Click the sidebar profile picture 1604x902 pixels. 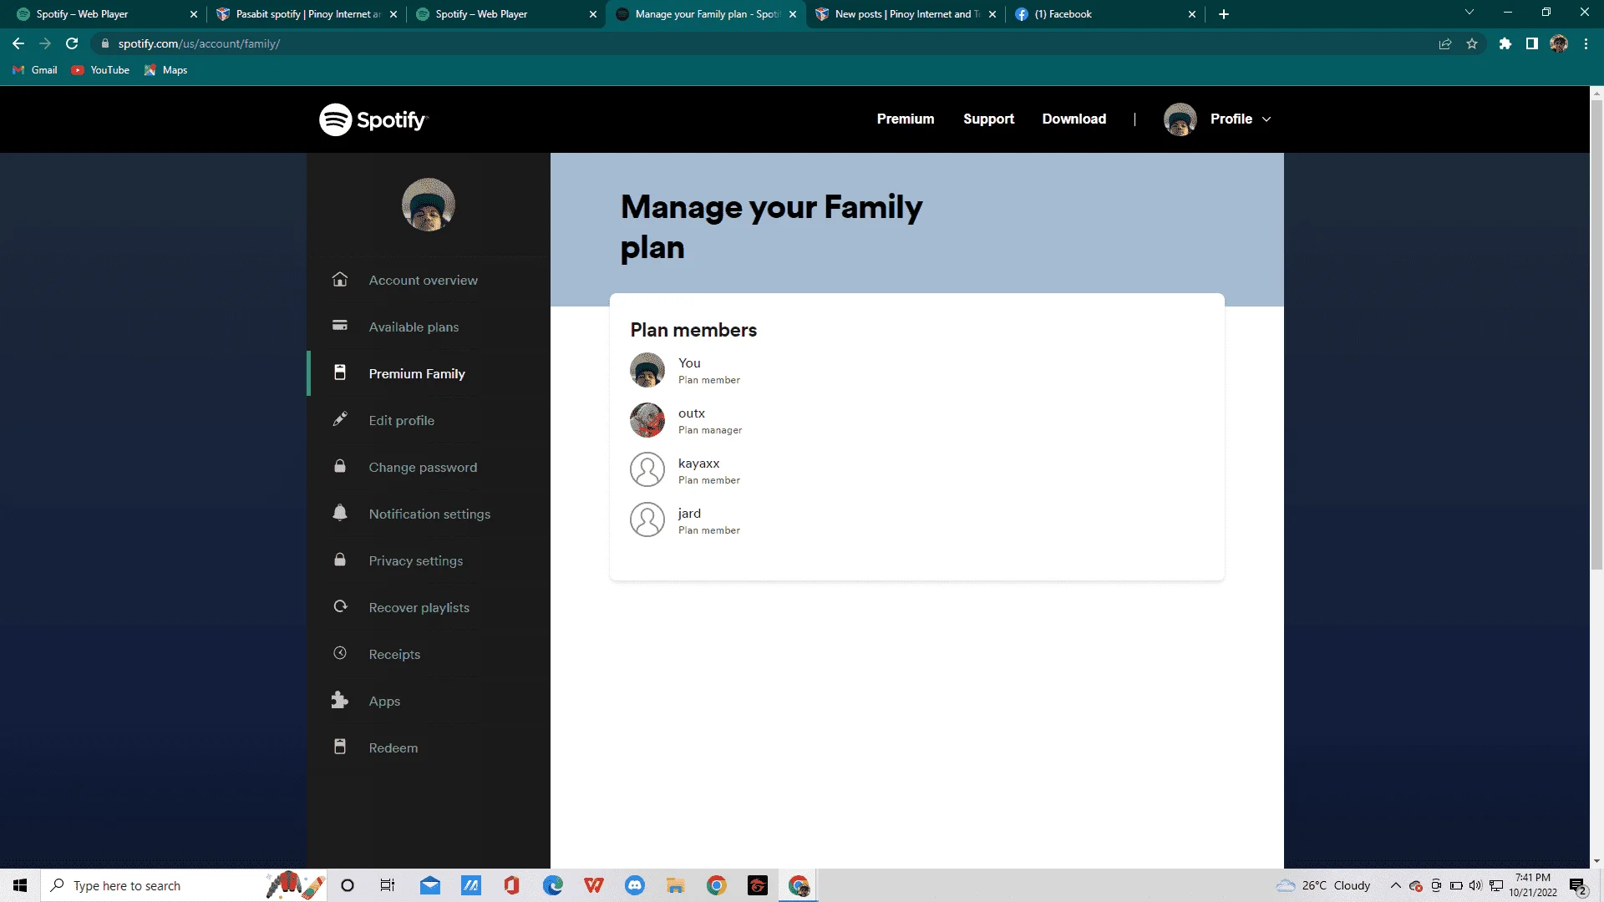tap(429, 205)
